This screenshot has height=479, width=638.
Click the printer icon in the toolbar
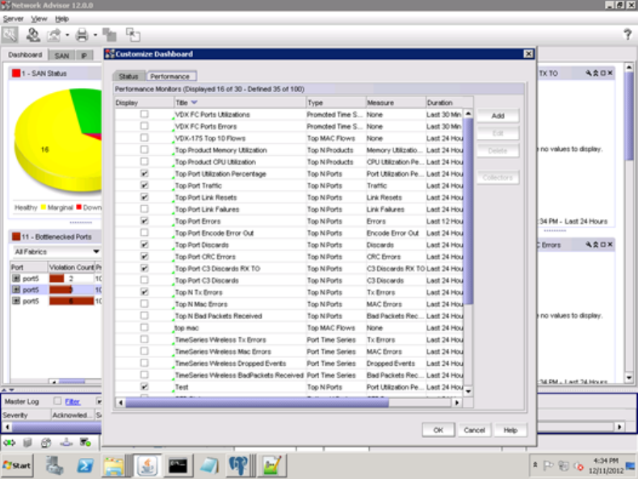(81, 35)
